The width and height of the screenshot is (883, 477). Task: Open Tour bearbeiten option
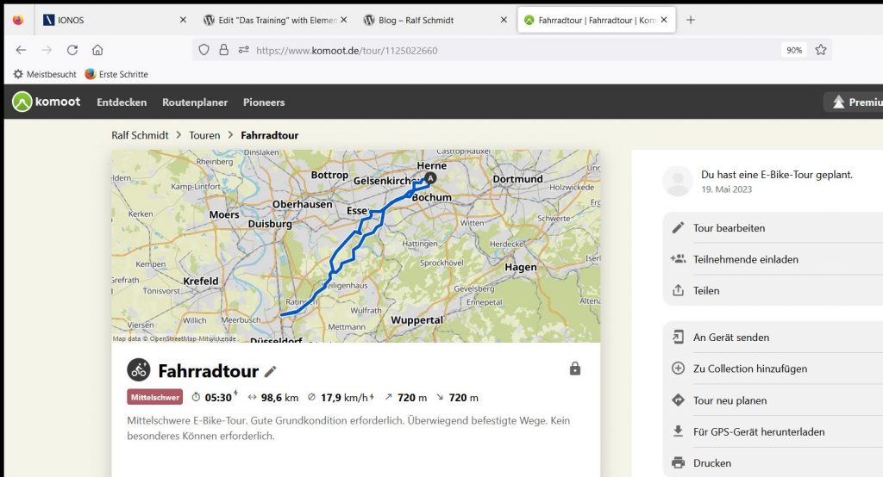[x=729, y=228]
